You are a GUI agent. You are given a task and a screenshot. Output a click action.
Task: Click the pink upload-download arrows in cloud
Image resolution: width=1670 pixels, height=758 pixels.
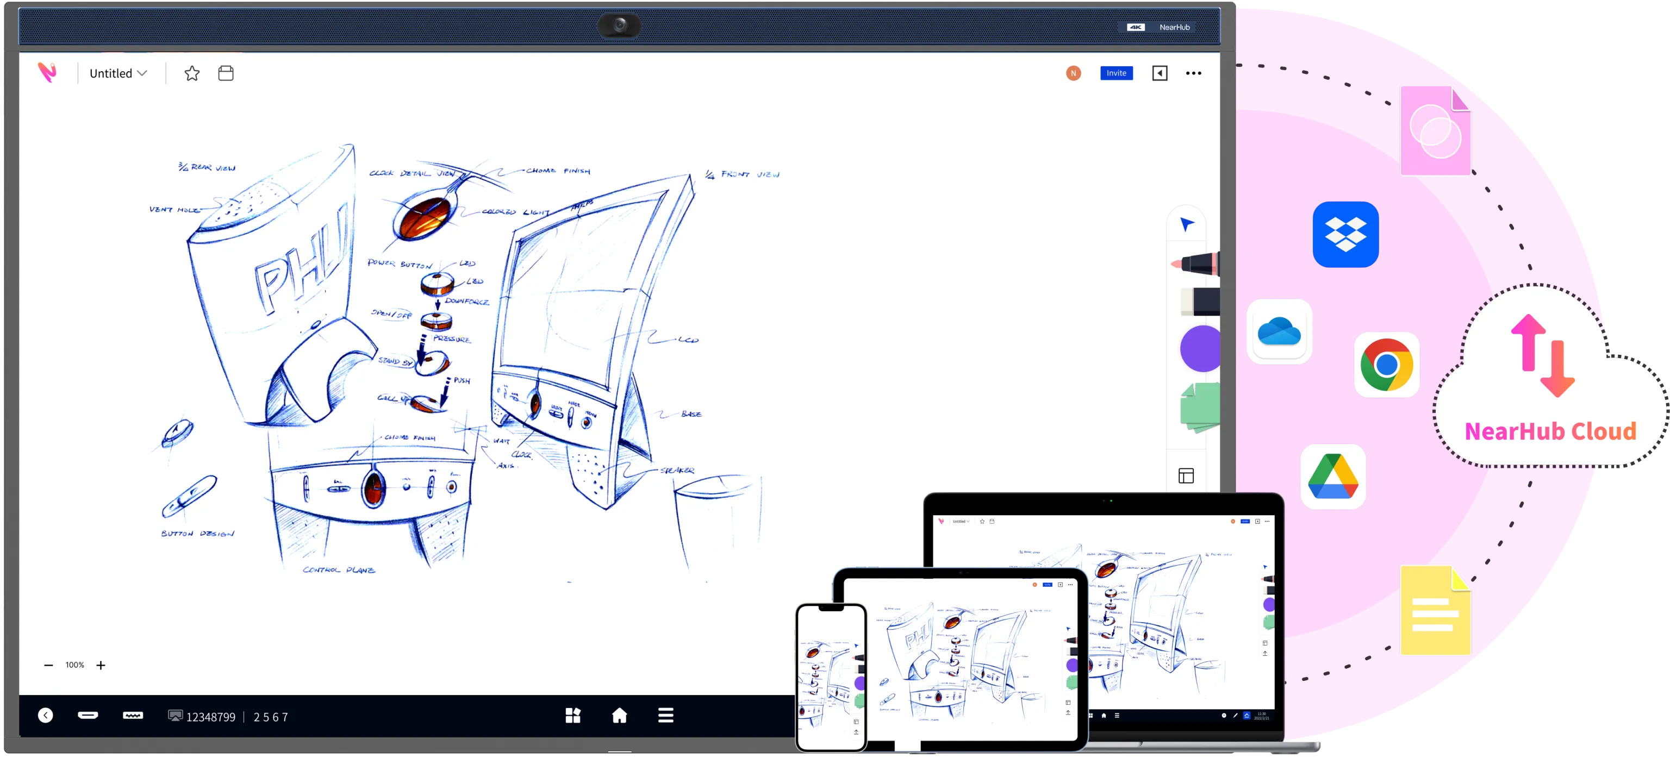1542,356
